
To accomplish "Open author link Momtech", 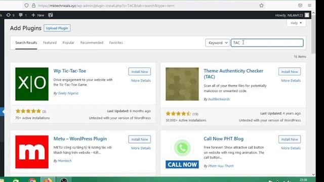I will [x=65, y=161].
